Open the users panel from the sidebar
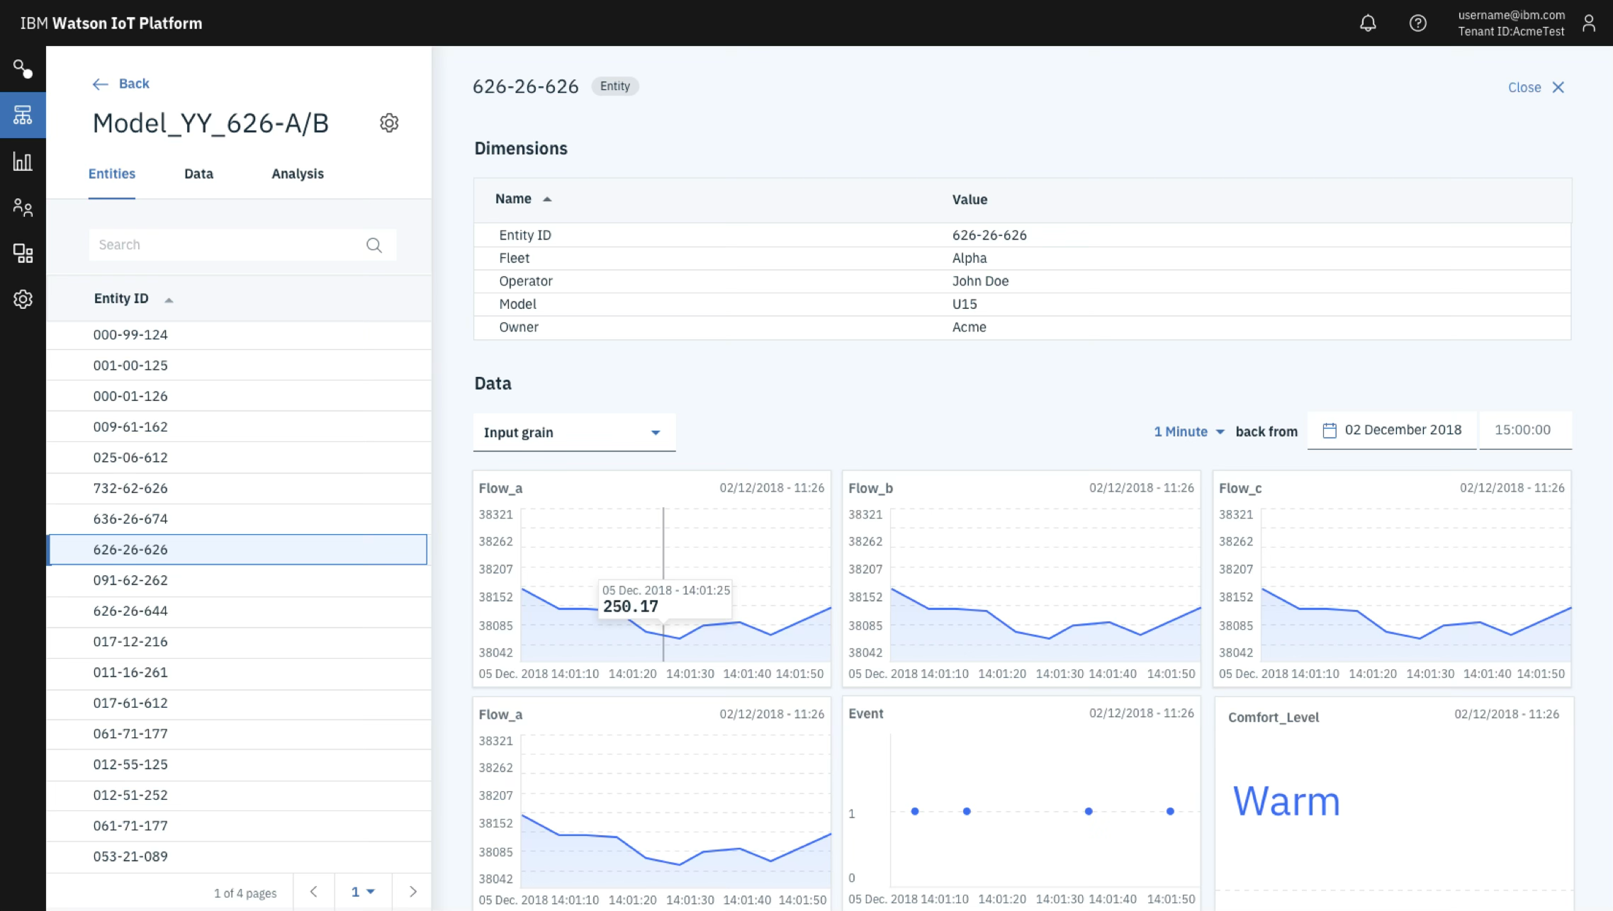The image size is (1613, 911). coord(23,208)
